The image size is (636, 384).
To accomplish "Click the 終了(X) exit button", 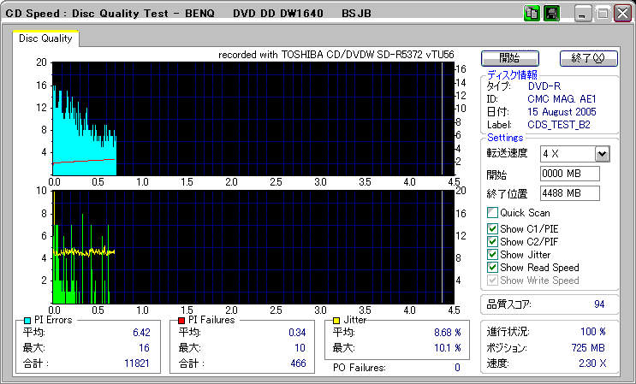I will [x=589, y=58].
